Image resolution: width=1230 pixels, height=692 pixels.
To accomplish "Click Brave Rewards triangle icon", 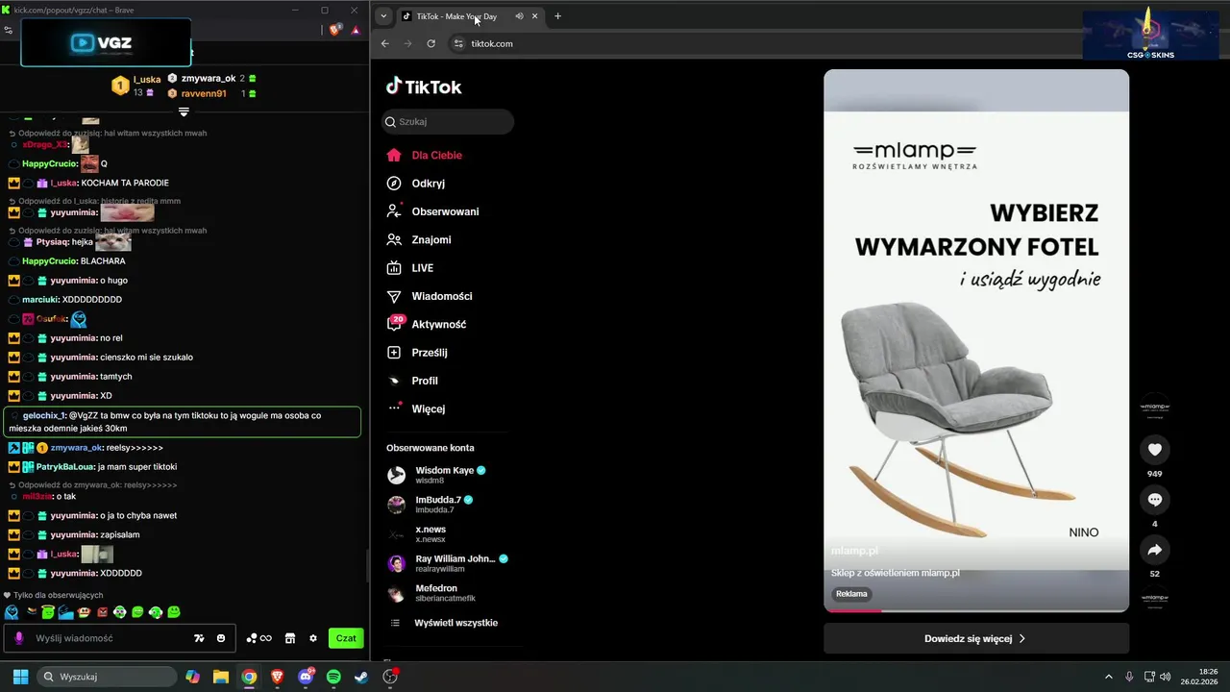I will (356, 30).
